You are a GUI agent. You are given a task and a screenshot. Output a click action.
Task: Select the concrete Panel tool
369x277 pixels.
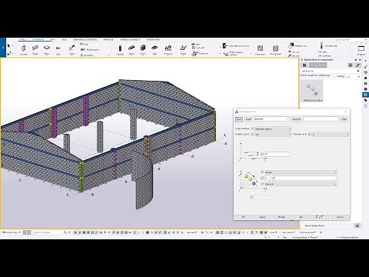click(x=143, y=50)
